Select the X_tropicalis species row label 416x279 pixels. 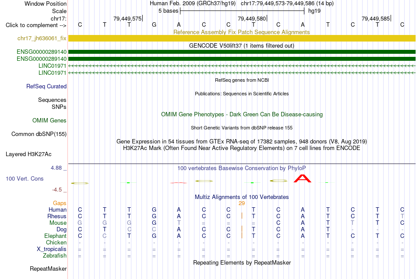point(52,249)
